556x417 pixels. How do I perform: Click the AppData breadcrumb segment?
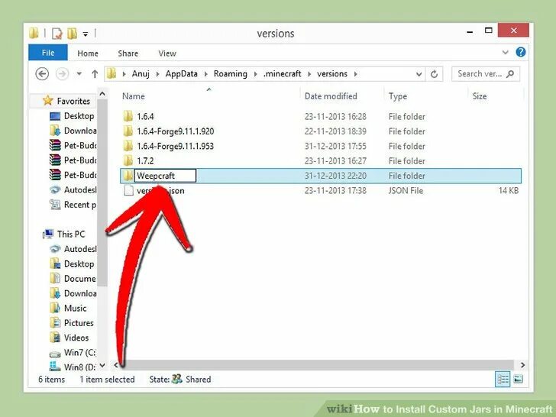click(181, 74)
